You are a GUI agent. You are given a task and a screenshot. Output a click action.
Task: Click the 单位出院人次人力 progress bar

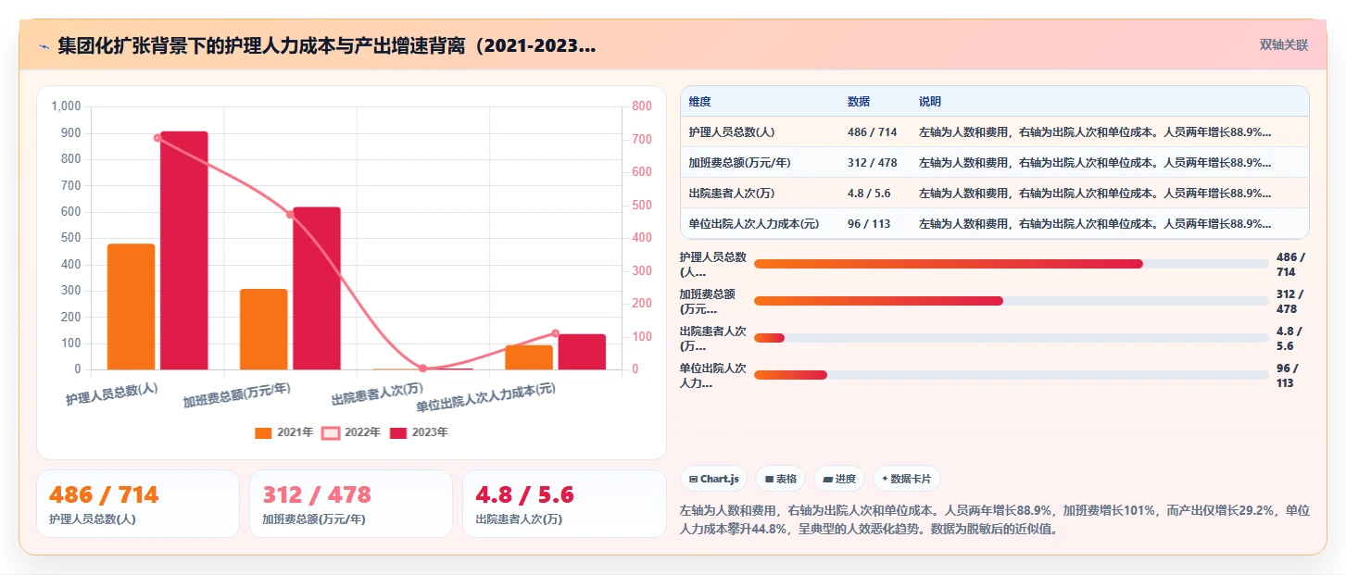coord(1011,375)
